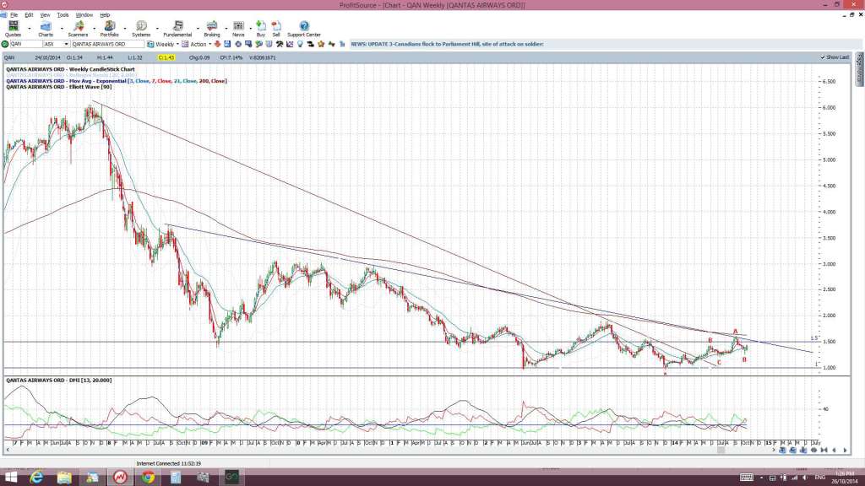This screenshot has width=865, height=486.
Task: Open the Tools menu
Action: pyautogui.click(x=63, y=15)
